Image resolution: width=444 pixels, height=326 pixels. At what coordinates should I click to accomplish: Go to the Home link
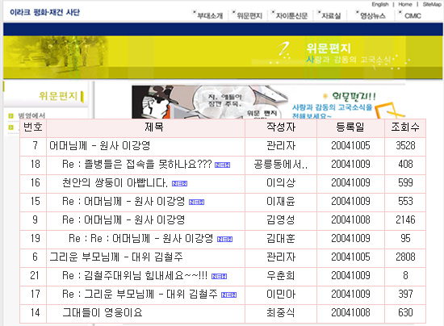tap(405, 4)
